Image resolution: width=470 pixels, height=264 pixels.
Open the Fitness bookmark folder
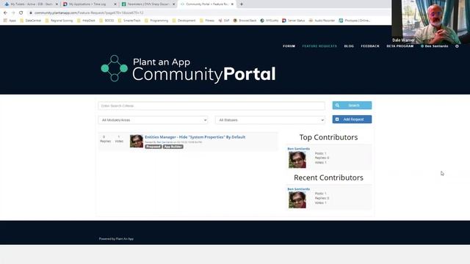click(207, 21)
